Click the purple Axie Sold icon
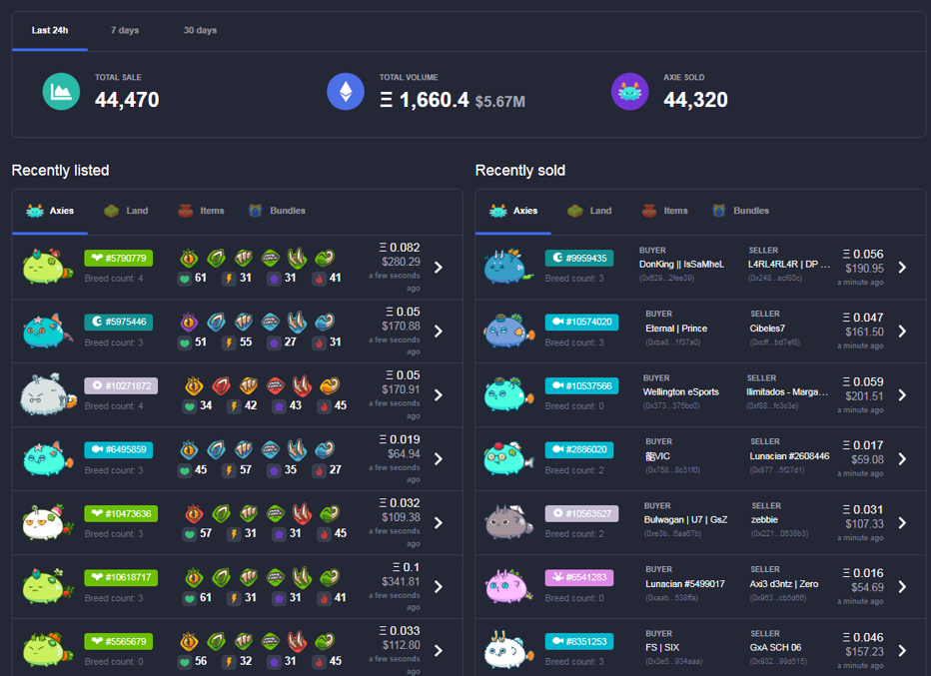The height and width of the screenshot is (676, 931). point(630,92)
